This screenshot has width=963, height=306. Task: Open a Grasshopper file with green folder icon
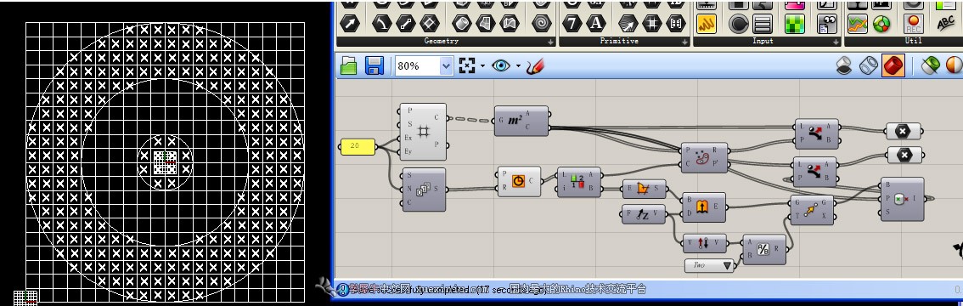click(x=349, y=65)
